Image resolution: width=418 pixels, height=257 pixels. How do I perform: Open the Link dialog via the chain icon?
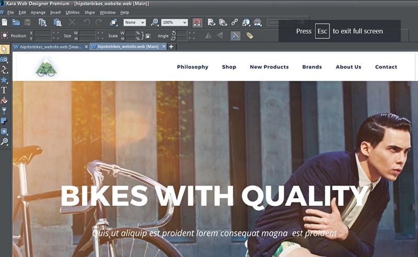(235, 22)
